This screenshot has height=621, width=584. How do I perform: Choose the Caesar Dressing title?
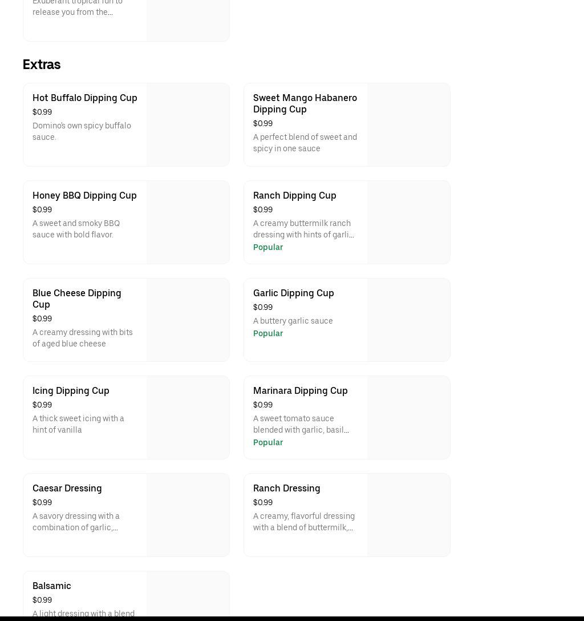coord(67,488)
